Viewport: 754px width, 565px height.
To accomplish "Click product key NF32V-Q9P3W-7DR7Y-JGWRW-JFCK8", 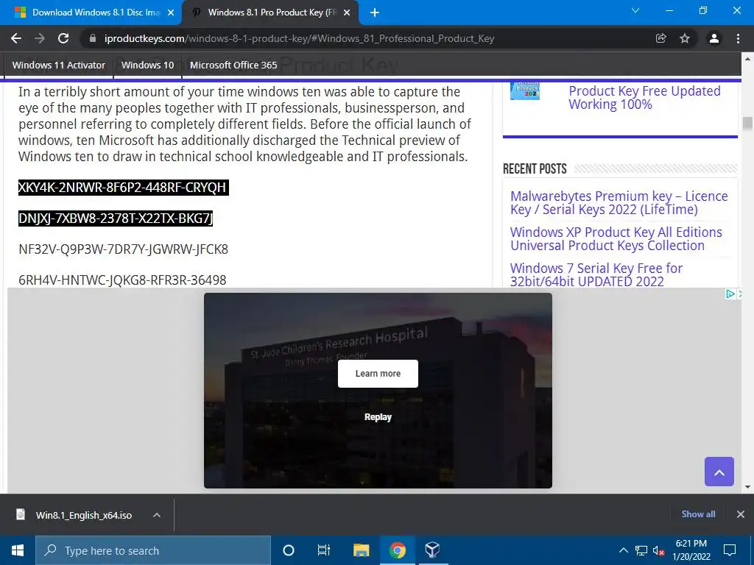I will [x=123, y=249].
